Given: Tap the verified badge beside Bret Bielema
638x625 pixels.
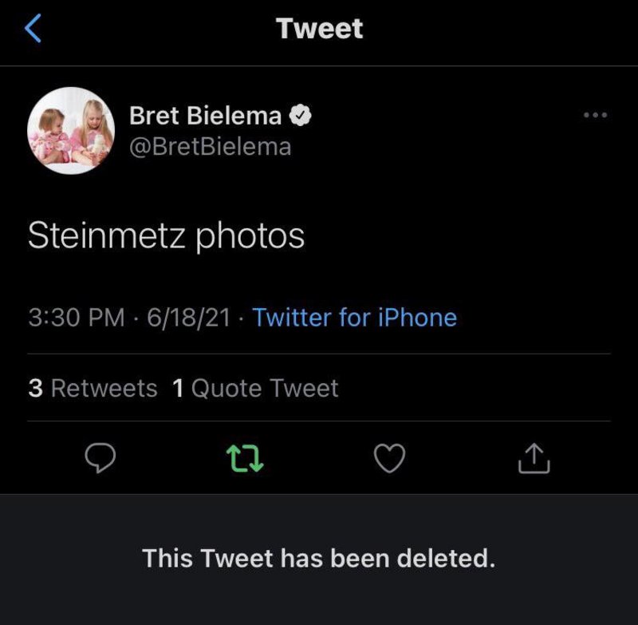Looking at the screenshot, I should [x=300, y=116].
